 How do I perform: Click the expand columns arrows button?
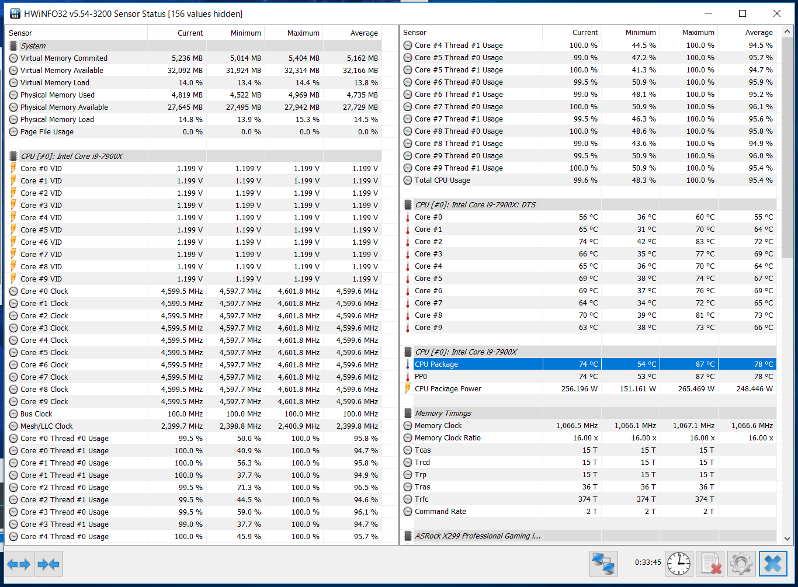click(19, 564)
